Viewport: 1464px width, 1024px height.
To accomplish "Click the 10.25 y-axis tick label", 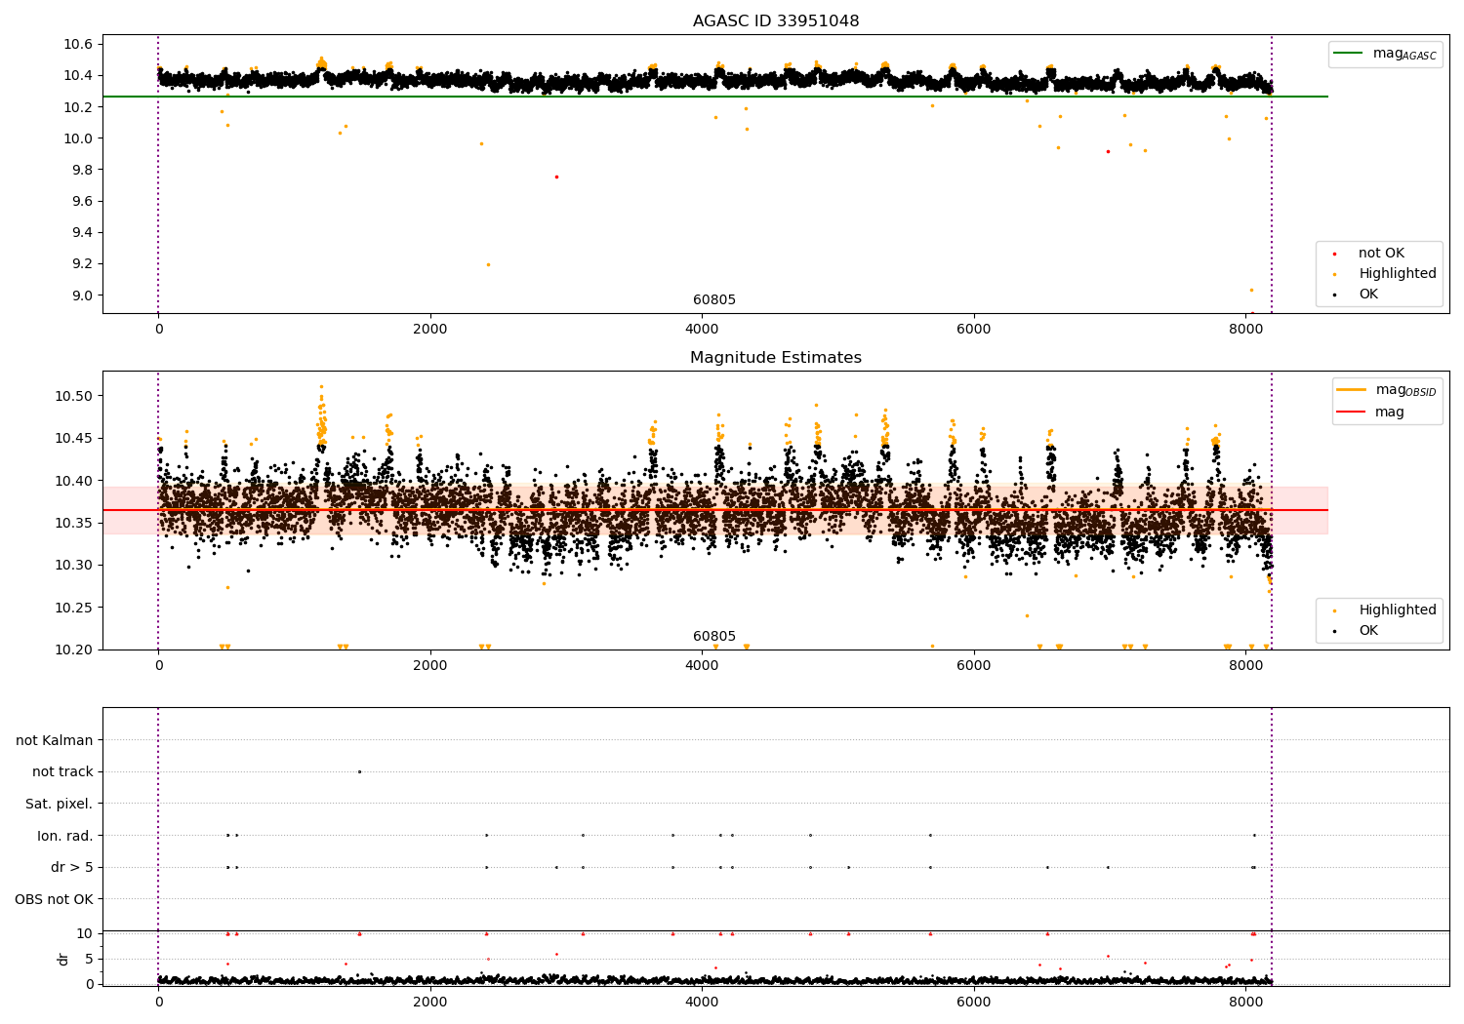I will 74,608.
